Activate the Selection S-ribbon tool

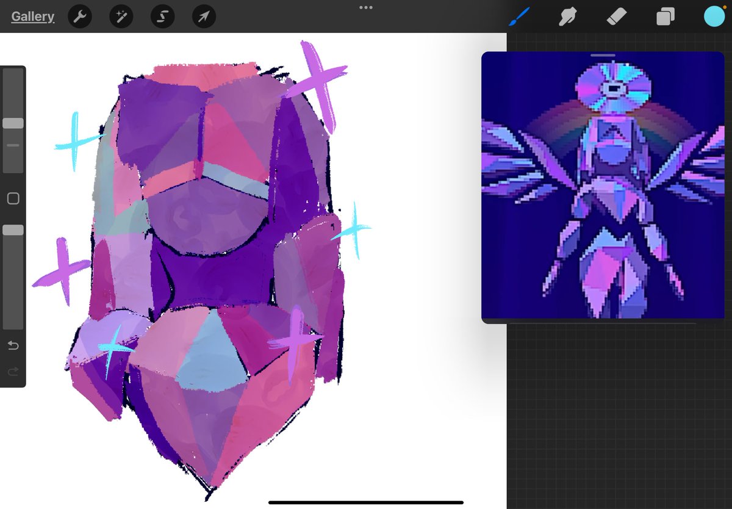click(x=163, y=16)
